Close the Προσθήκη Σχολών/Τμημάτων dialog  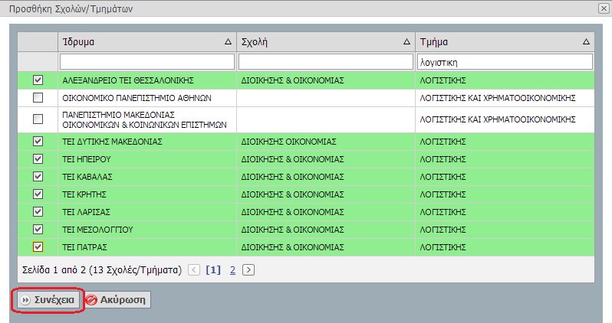pos(604,8)
